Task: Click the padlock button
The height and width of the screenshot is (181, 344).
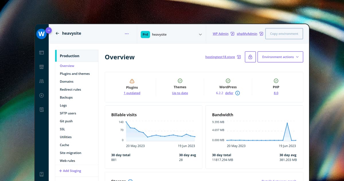Action: pos(250,57)
